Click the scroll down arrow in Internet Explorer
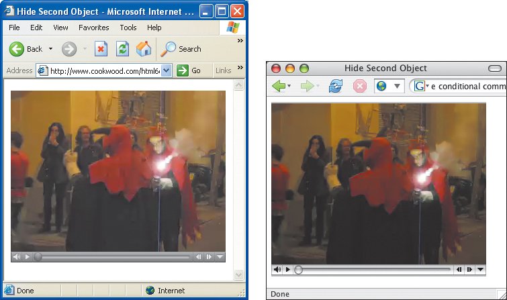Screen dimensions: 507x300 pos(238,274)
